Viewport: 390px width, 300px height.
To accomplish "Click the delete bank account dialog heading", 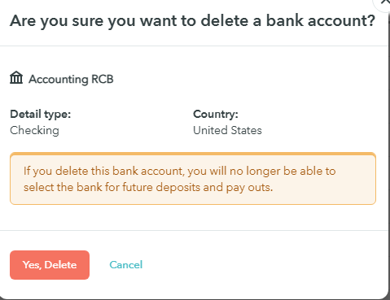I will 192,21.
